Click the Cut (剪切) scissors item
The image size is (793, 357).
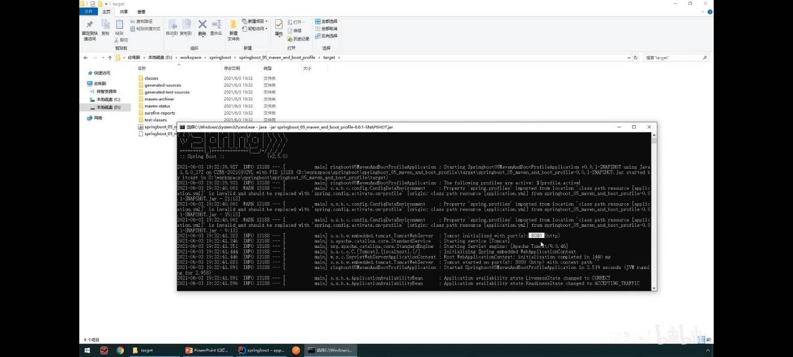click(x=121, y=40)
